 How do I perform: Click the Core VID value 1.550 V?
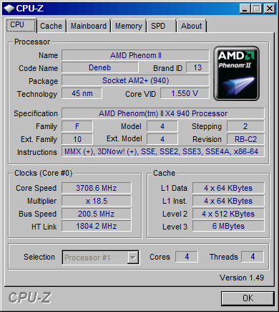[185, 93]
